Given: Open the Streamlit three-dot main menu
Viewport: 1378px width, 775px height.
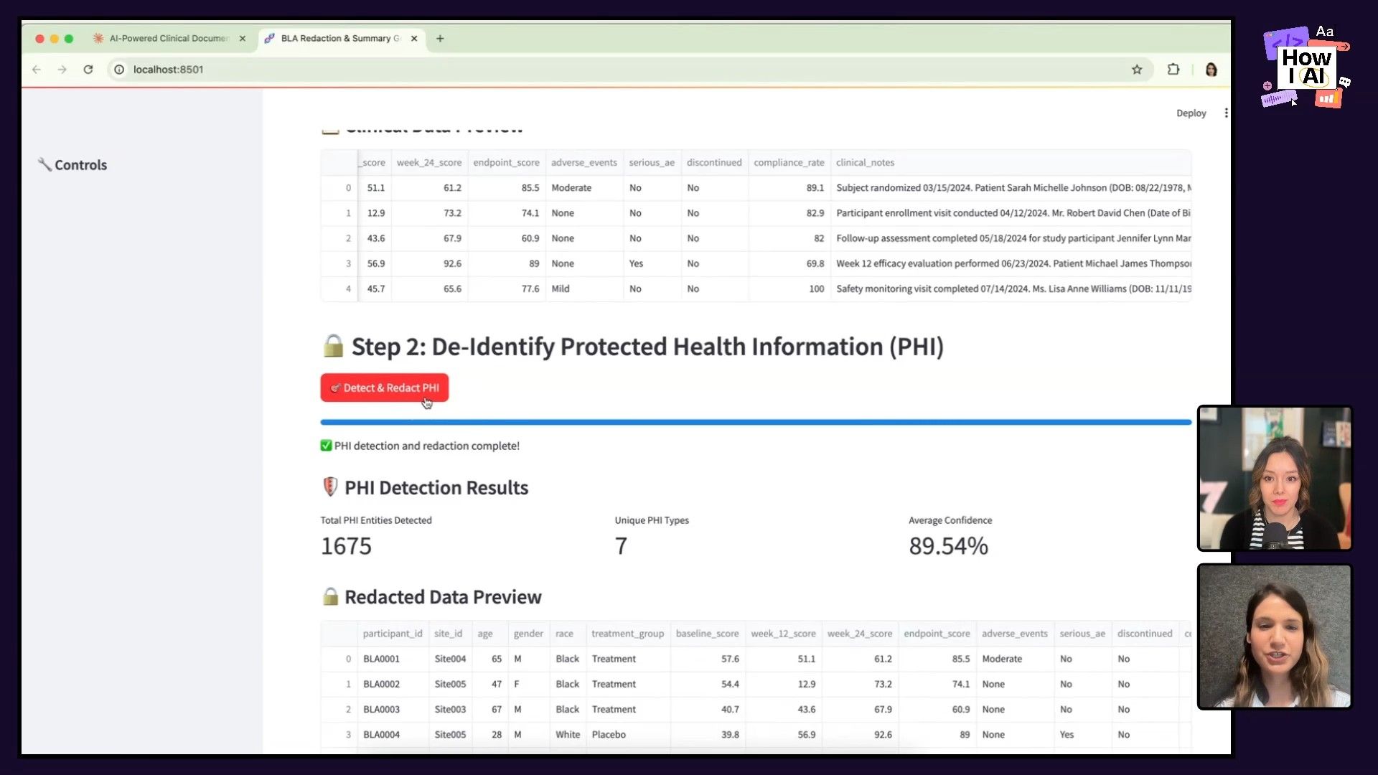Looking at the screenshot, I should [x=1226, y=113].
